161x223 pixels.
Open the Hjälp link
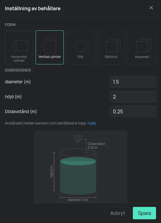click(x=92, y=123)
